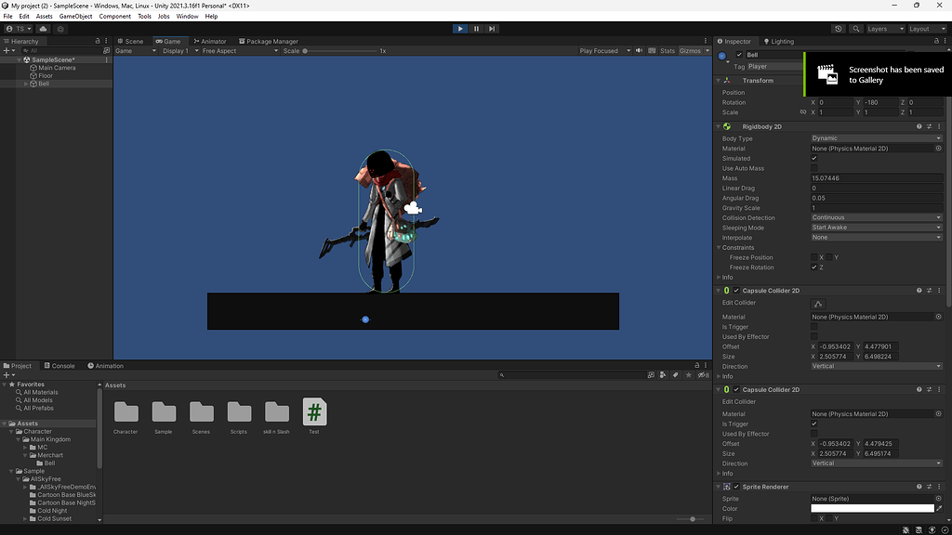Click the Step frame button
Viewport: 952px width, 535px height.
[x=491, y=28]
